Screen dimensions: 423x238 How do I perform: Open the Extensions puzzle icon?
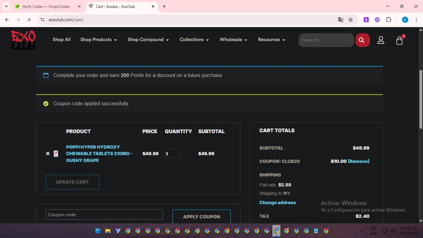[389, 20]
